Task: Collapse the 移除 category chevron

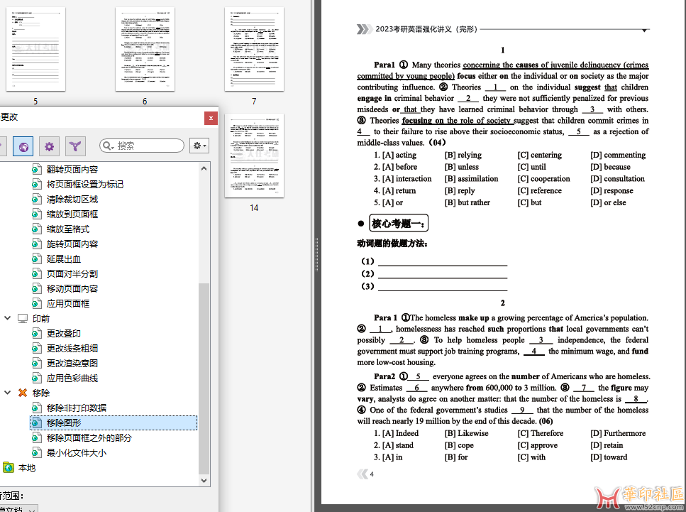Action: click(x=7, y=393)
